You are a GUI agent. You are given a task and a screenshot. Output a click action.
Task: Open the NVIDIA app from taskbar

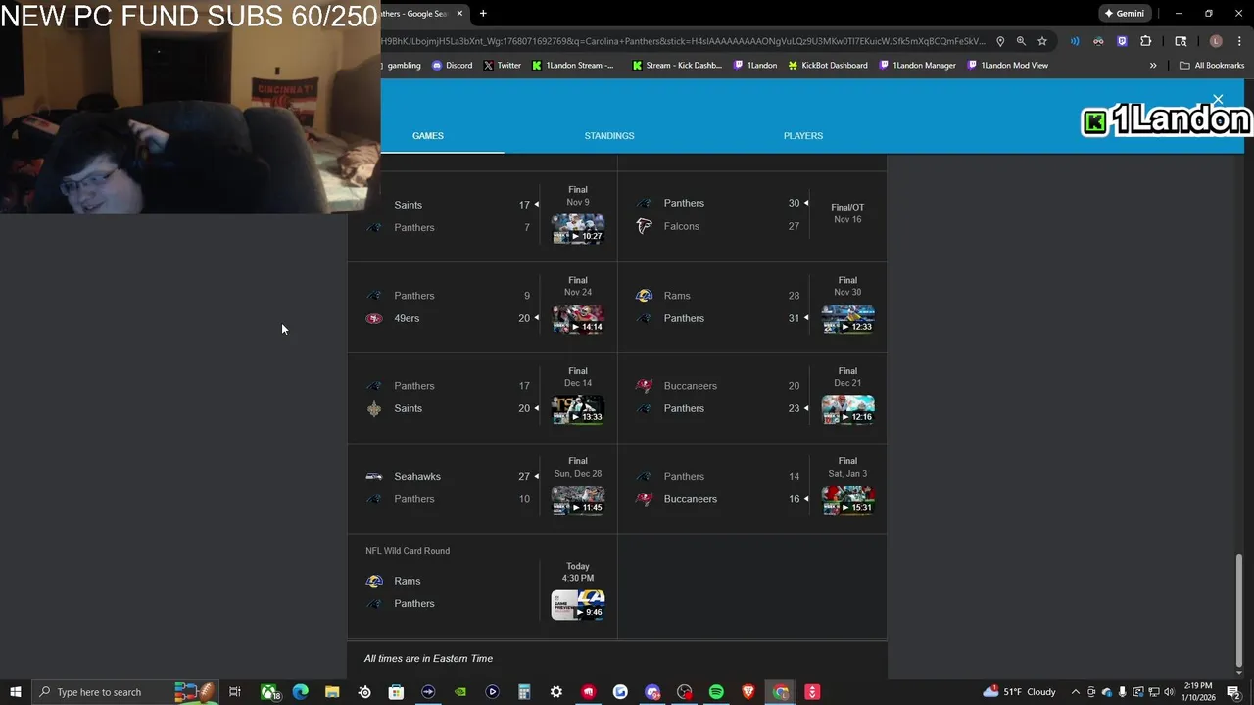tap(460, 692)
